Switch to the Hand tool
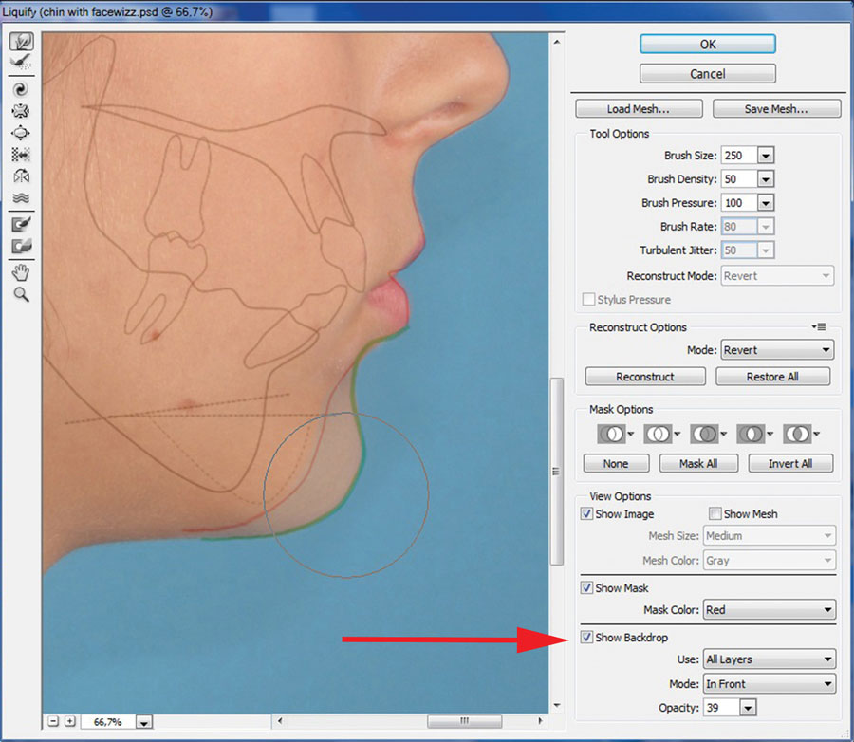This screenshot has width=854, height=742. 21,272
